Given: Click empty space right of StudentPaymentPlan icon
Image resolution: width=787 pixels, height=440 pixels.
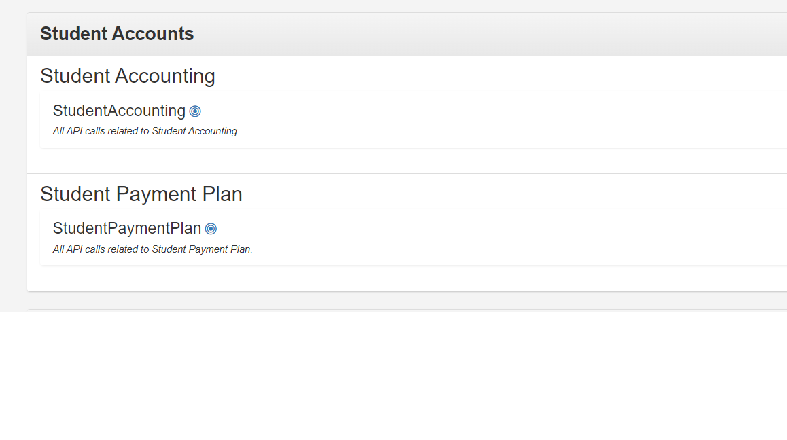Looking at the screenshot, I should pyautogui.click(x=502, y=229).
